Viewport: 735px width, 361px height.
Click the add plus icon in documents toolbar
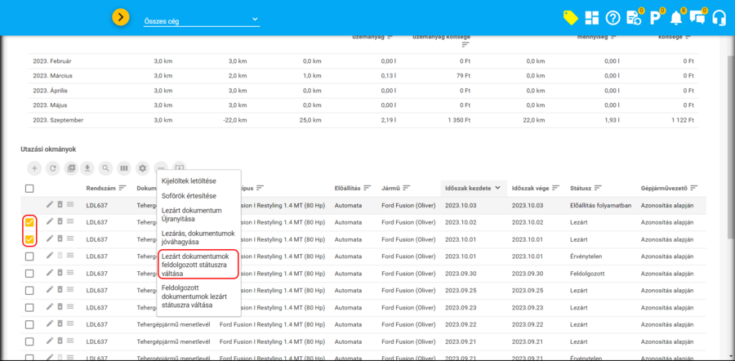tap(34, 168)
